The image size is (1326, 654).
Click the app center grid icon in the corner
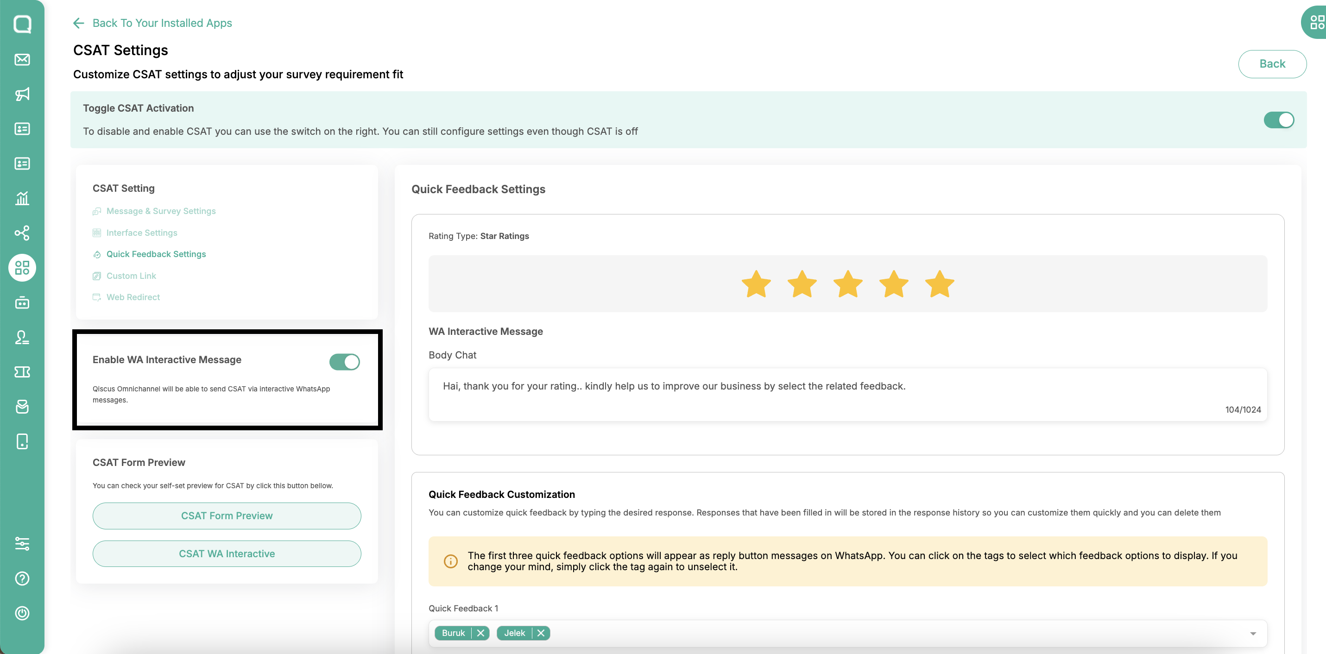point(1317,22)
